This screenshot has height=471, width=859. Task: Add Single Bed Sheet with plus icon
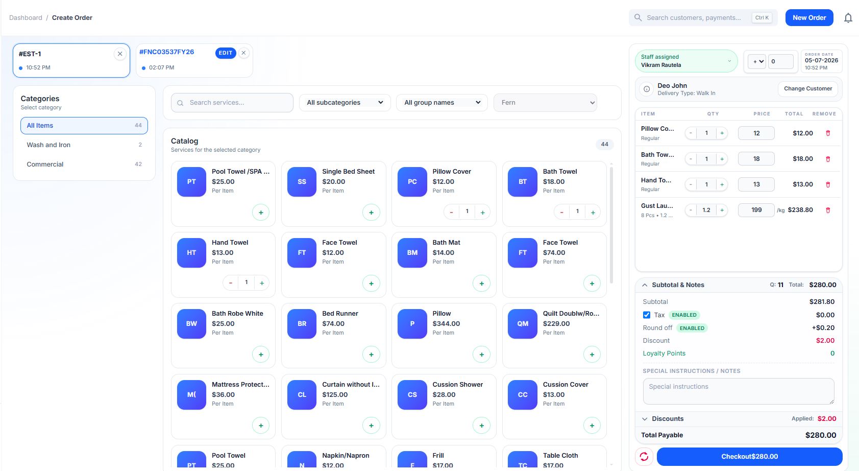[371, 213]
